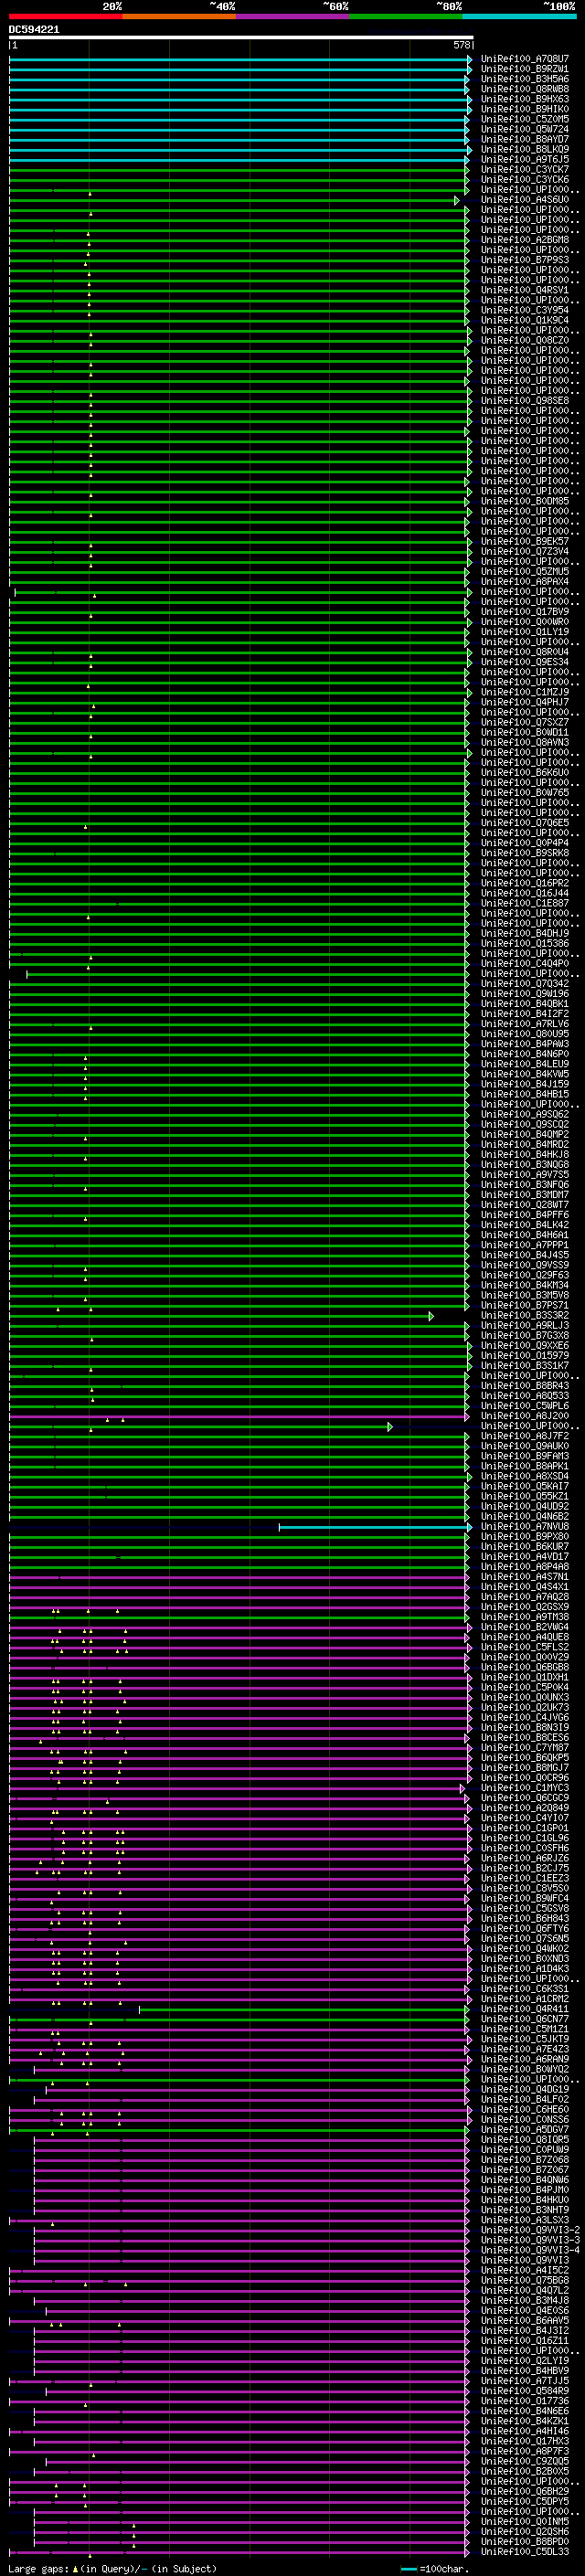Image resolution: width=585 pixels, height=2576 pixels.
Task: Select hit label UniRef100_B8LKQ9
Action: tap(525, 149)
